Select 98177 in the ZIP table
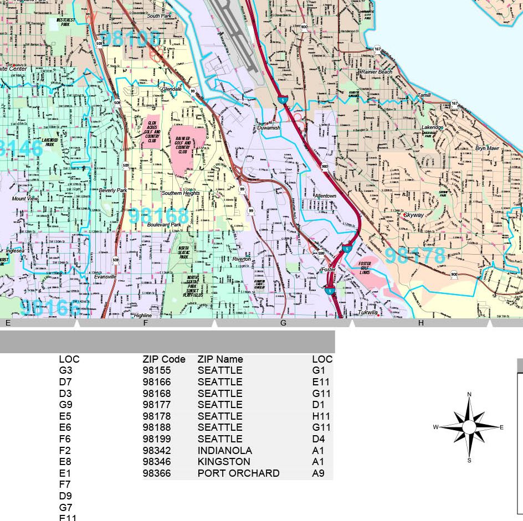Viewport: 523px width, 521px height. (x=157, y=405)
